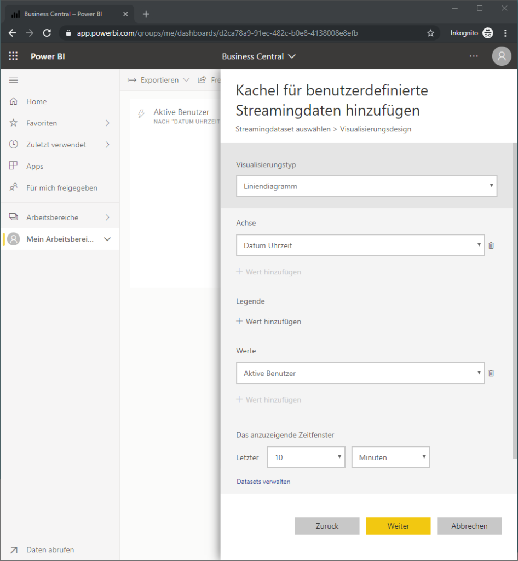Click the Arbeitsbereiche monitor icon
Viewport: 518px width, 561px height.
pyautogui.click(x=14, y=217)
